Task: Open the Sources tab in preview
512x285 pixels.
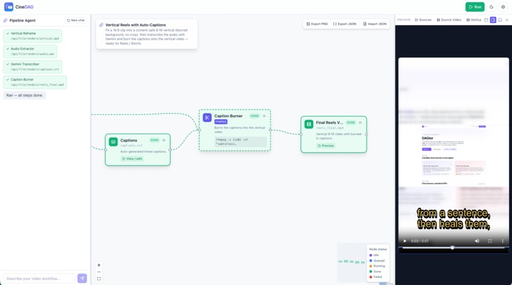Action: click(423, 20)
